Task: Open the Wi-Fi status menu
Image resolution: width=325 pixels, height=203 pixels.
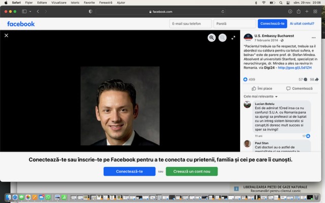Action: 264,3
